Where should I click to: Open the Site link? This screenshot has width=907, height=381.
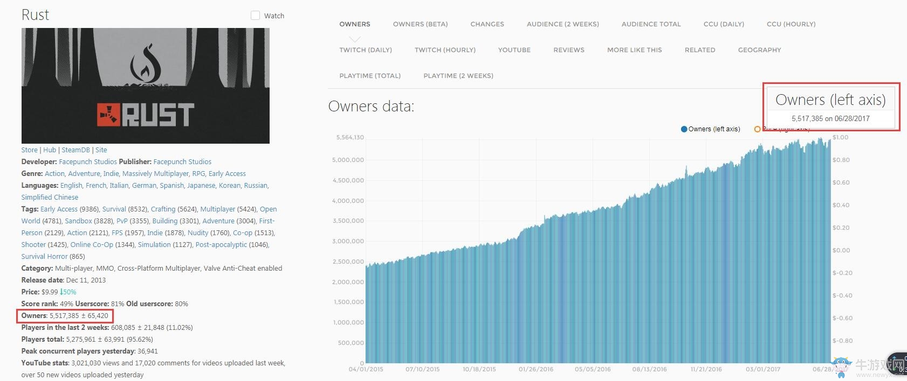(x=101, y=150)
